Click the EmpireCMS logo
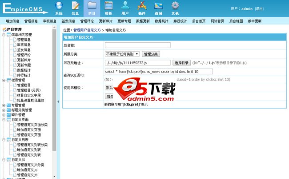289x179 pixels. tap(25, 8)
